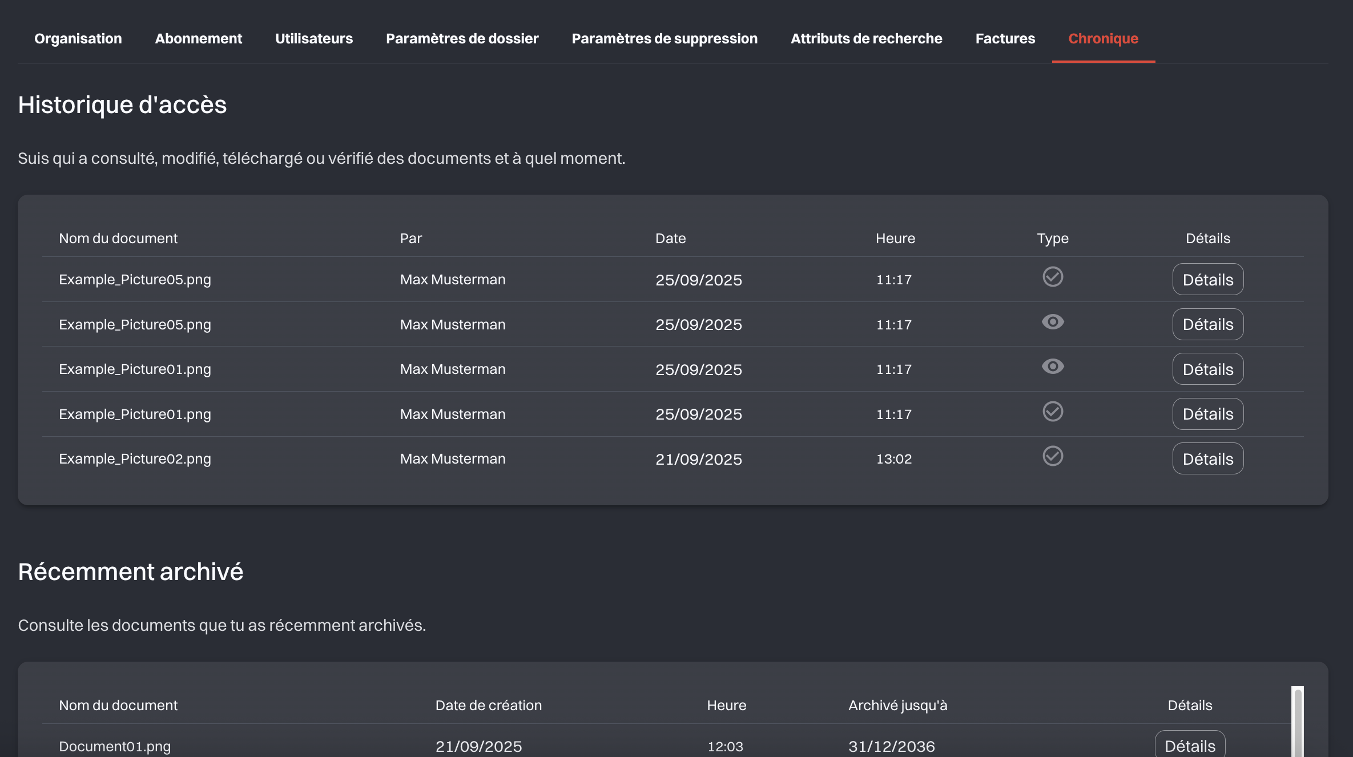Select Paramètres de suppression tab
The height and width of the screenshot is (757, 1353).
pos(665,38)
